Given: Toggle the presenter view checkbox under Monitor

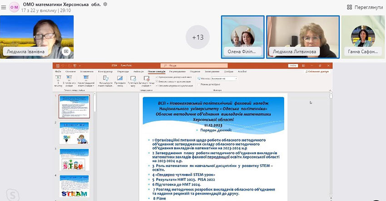Looking at the screenshot, I should click(x=199, y=84).
